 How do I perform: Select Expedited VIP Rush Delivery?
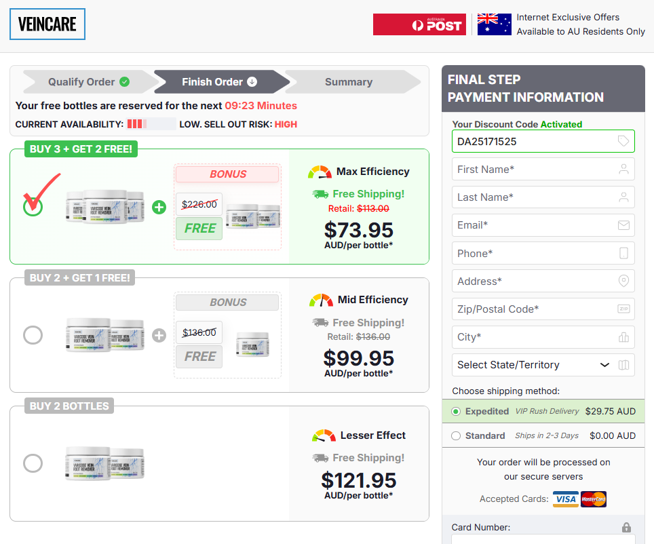point(456,411)
